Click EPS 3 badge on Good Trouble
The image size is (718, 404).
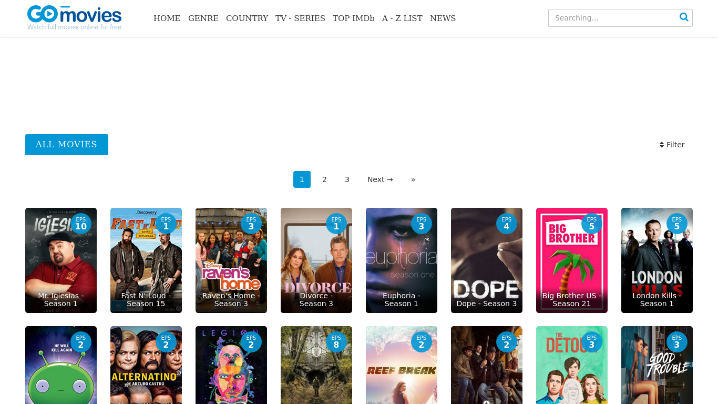pyautogui.click(x=677, y=342)
